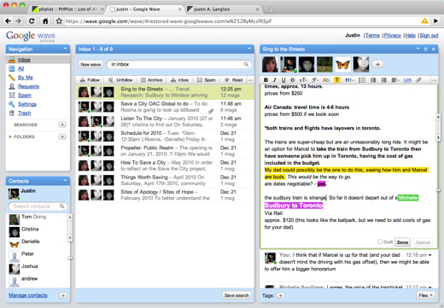The width and height of the screenshot is (444, 308).
Task: Click the New wave button
Action: coord(91,65)
